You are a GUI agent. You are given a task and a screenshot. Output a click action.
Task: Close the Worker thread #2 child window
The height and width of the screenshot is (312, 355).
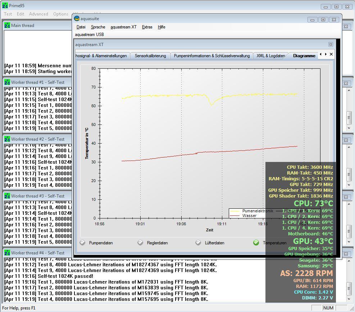[x=346, y=140]
